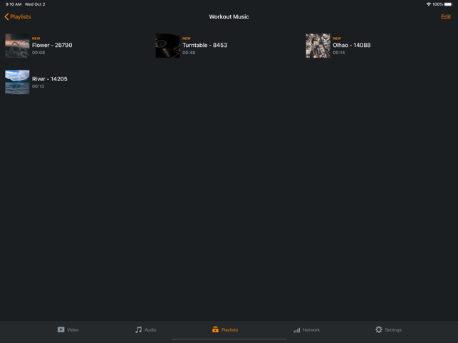Tap Edit in the top bar

[x=446, y=16]
